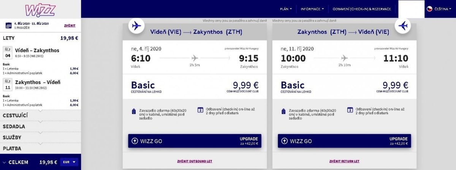Toggle the CELKEM total chevron
The image size is (456, 170).
4,162
